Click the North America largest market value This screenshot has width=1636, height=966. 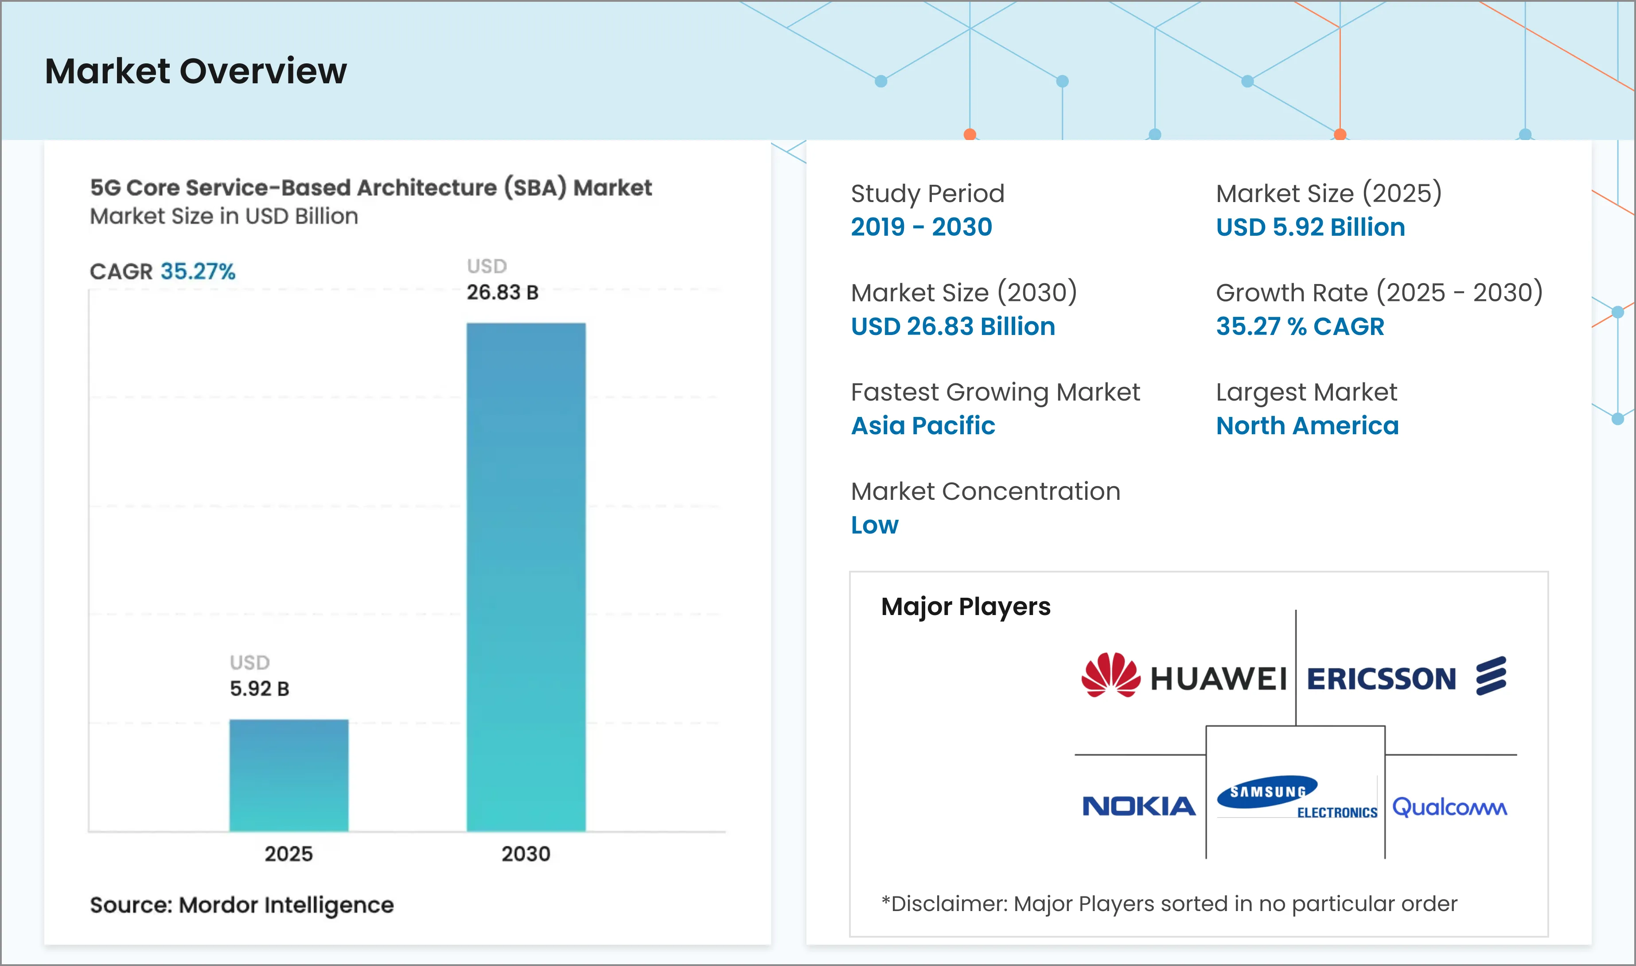tap(1307, 426)
